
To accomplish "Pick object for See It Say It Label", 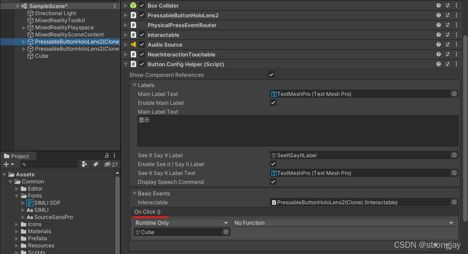I will coord(454,155).
